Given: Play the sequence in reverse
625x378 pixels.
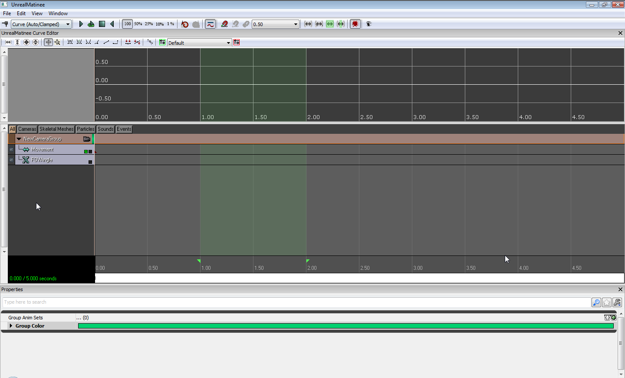Looking at the screenshot, I should (x=112, y=24).
